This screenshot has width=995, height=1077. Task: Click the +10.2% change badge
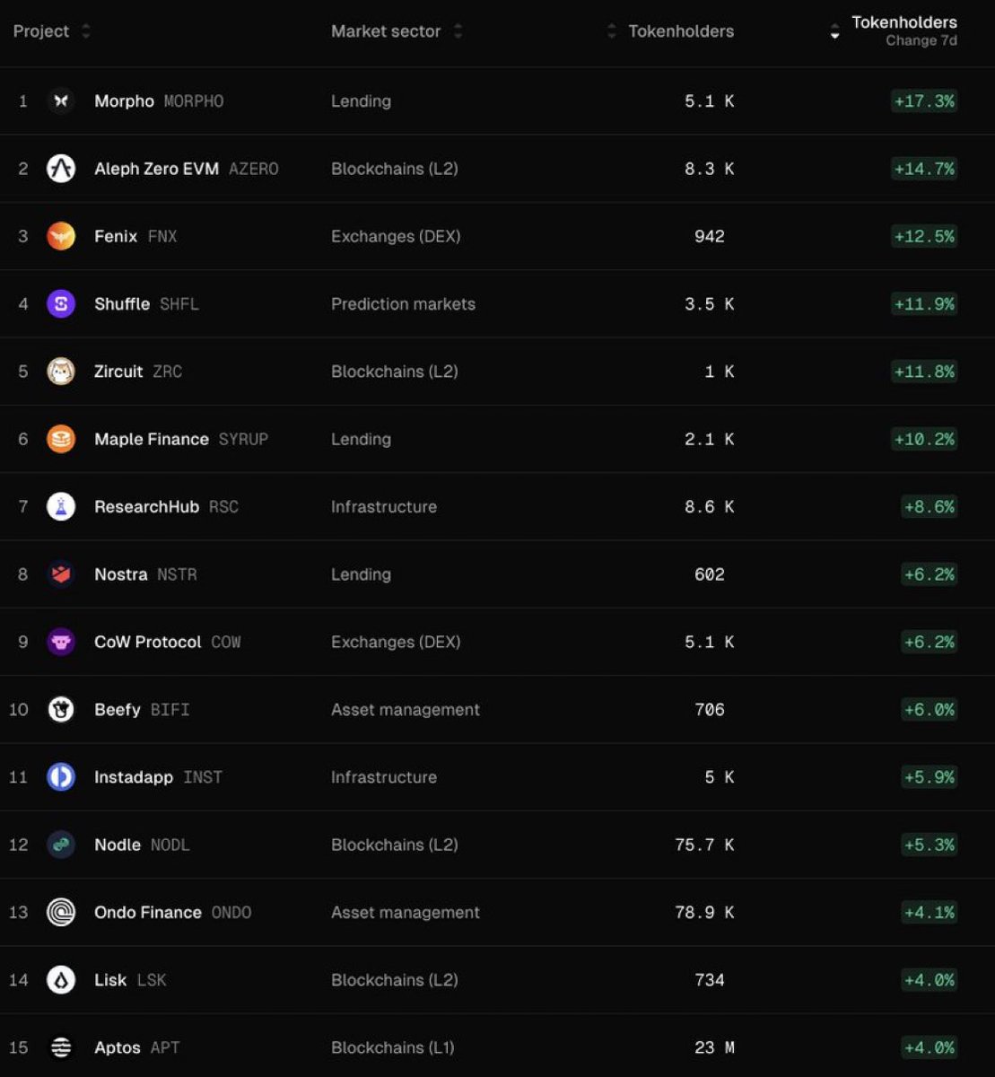point(924,439)
